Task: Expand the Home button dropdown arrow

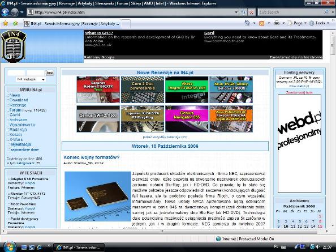Action: point(254,23)
